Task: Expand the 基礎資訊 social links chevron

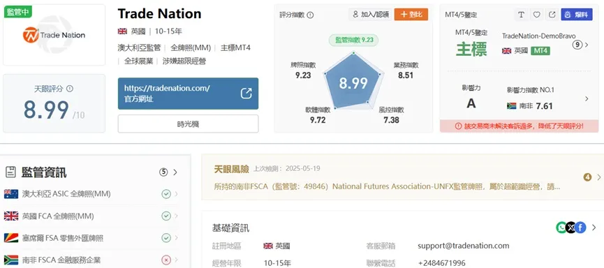Action: click(594, 228)
